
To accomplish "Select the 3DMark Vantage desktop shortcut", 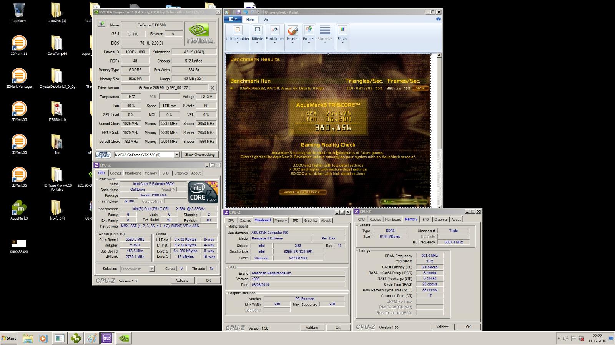I will coord(19,78).
